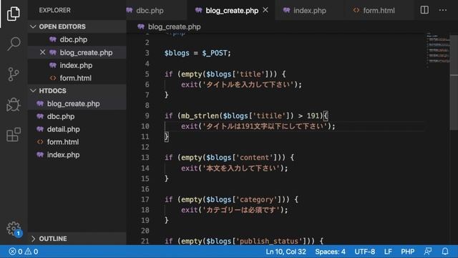Open the notifications bell icon
Image resolution: width=458 pixels, height=258 pixels.
coord(445,252)
